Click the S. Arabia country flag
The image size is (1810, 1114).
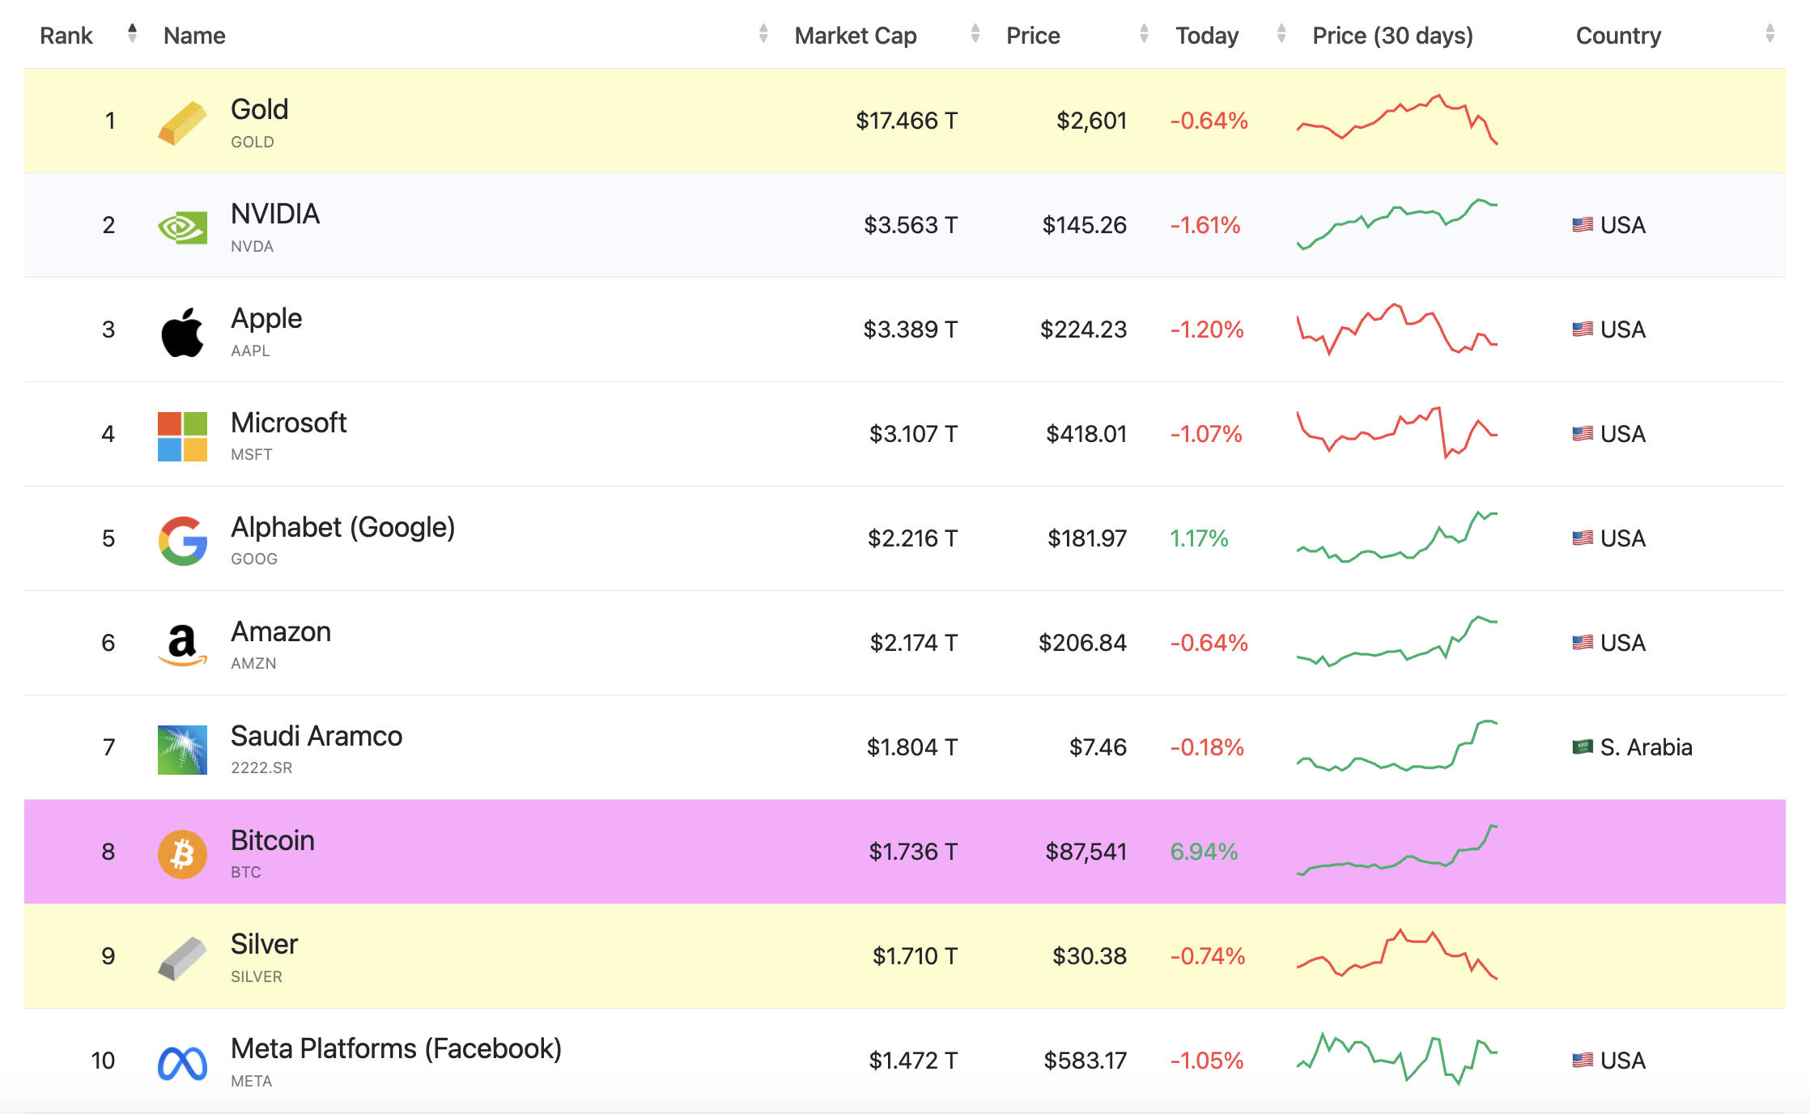point(1582,746)
